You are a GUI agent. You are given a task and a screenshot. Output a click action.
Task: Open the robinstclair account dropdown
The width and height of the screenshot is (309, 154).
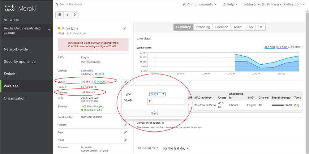(275, 4)
